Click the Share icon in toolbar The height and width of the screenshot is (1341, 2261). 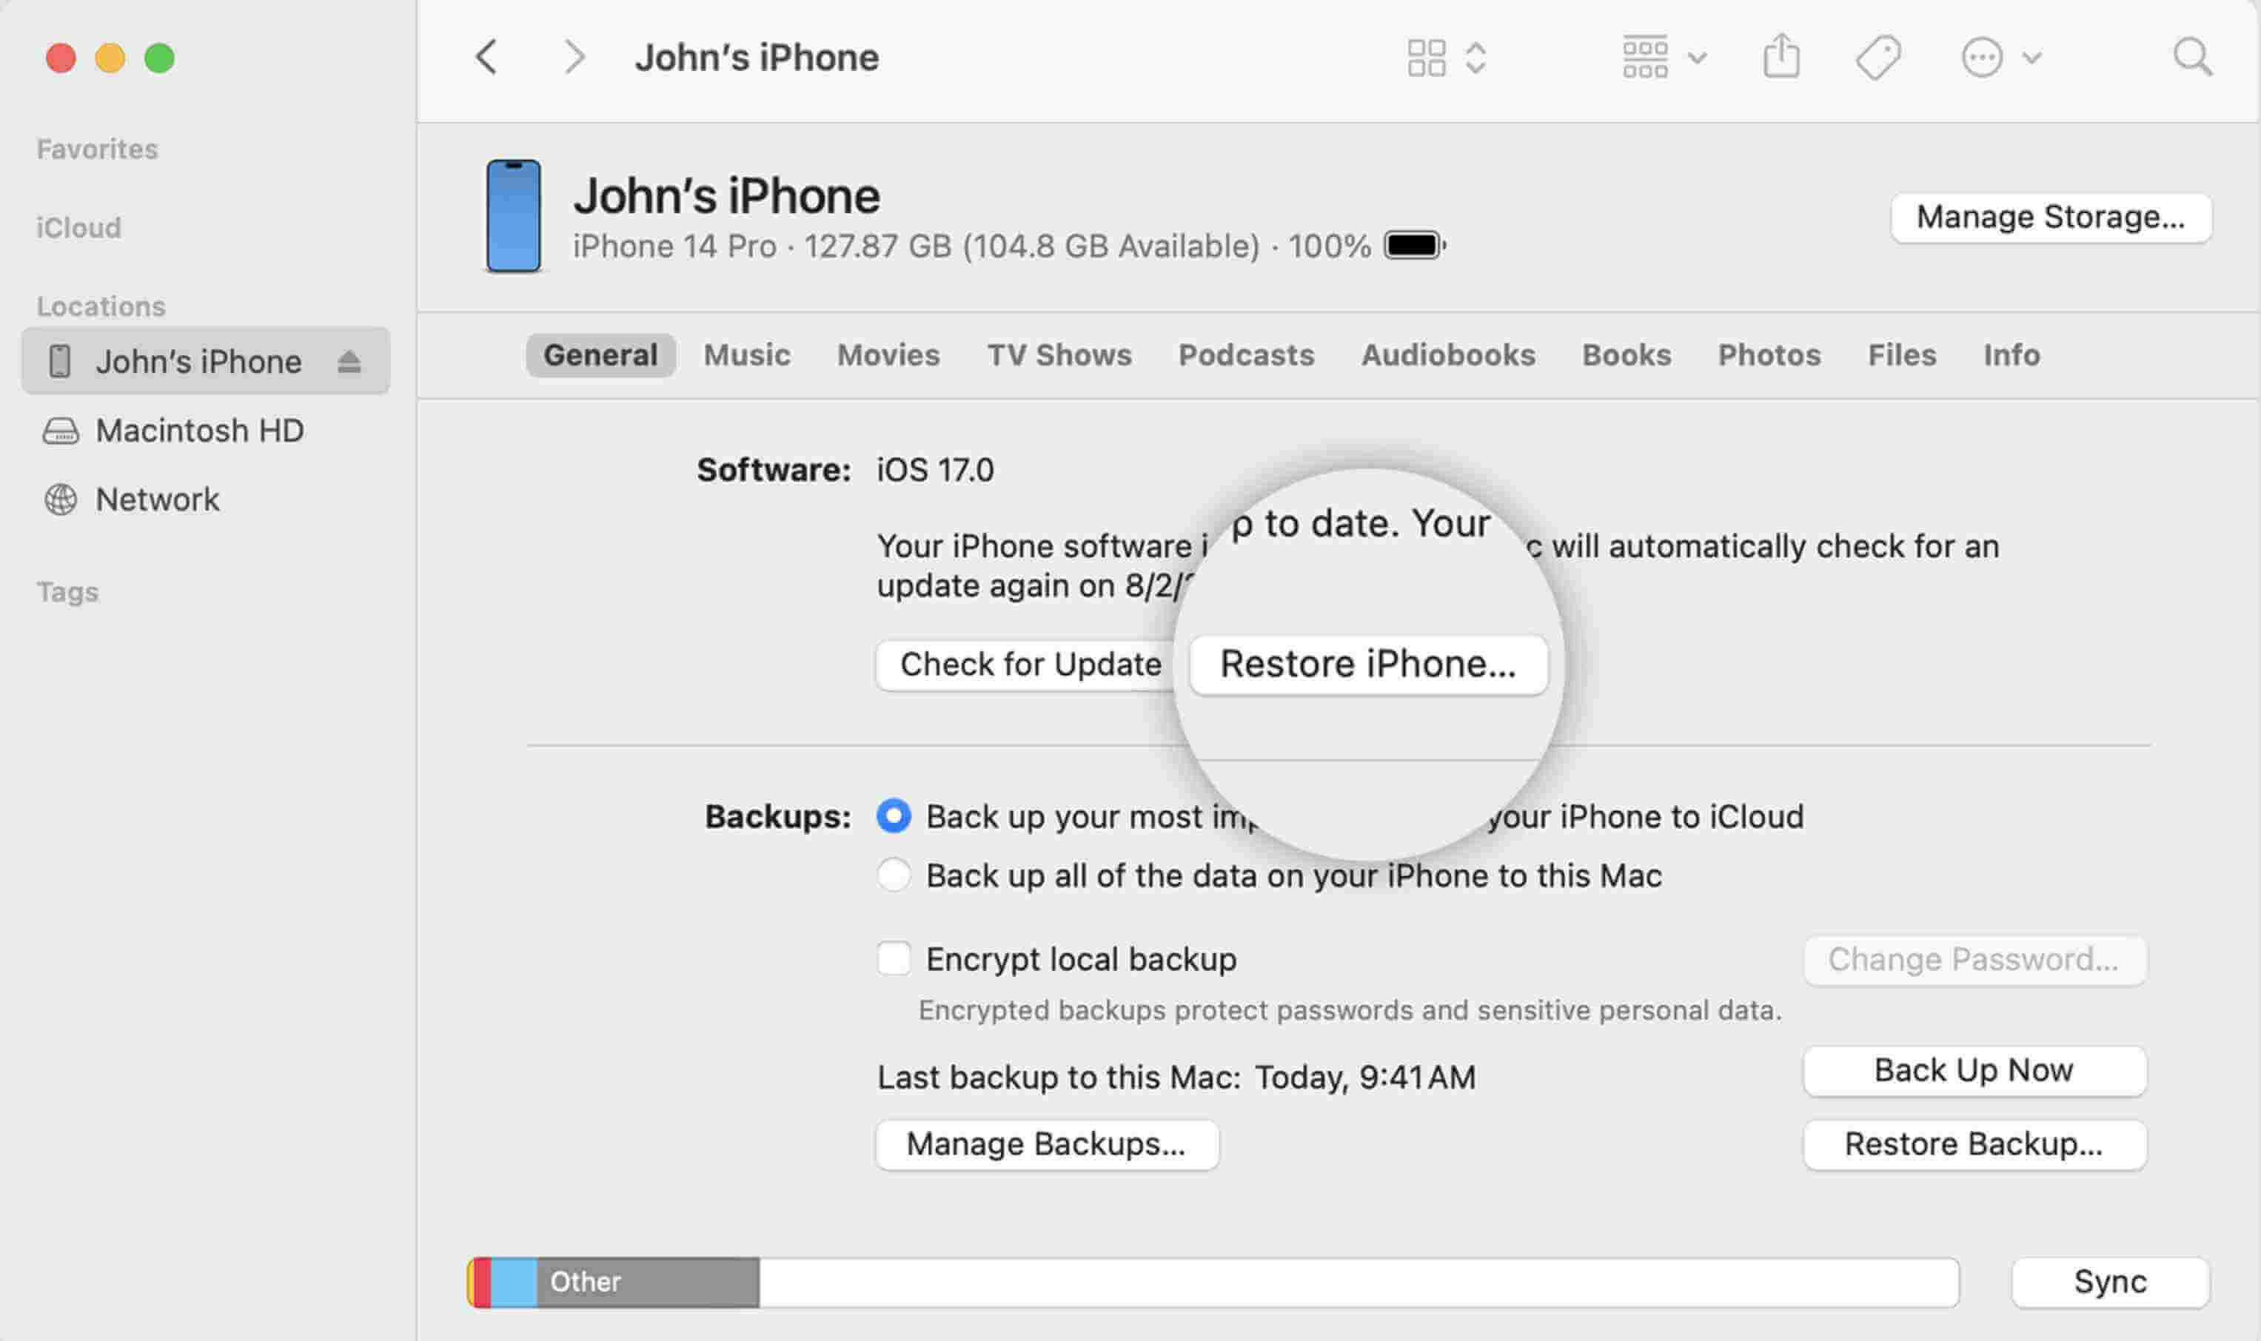pyautogui.click(x=1781, y=58)
